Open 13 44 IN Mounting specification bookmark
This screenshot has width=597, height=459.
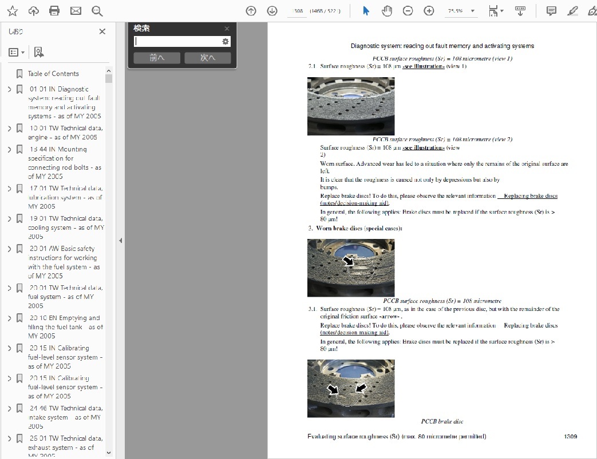coord(65,163)
